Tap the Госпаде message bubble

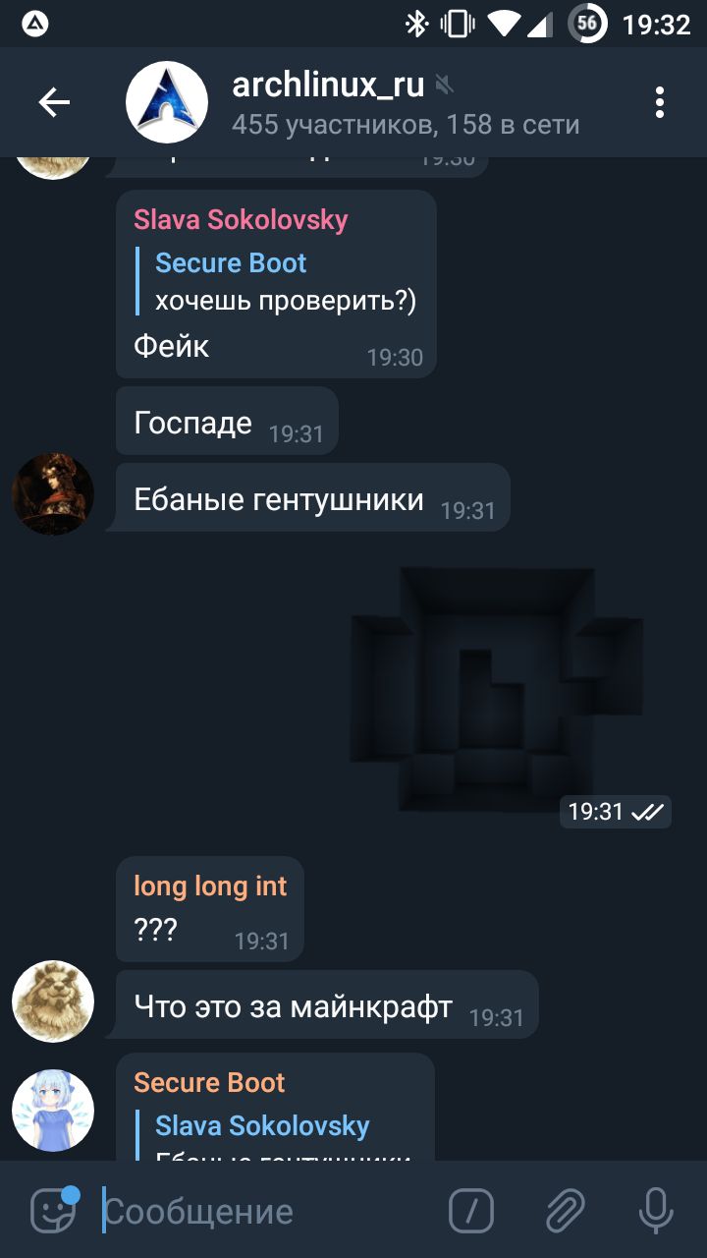coord(227,422)
